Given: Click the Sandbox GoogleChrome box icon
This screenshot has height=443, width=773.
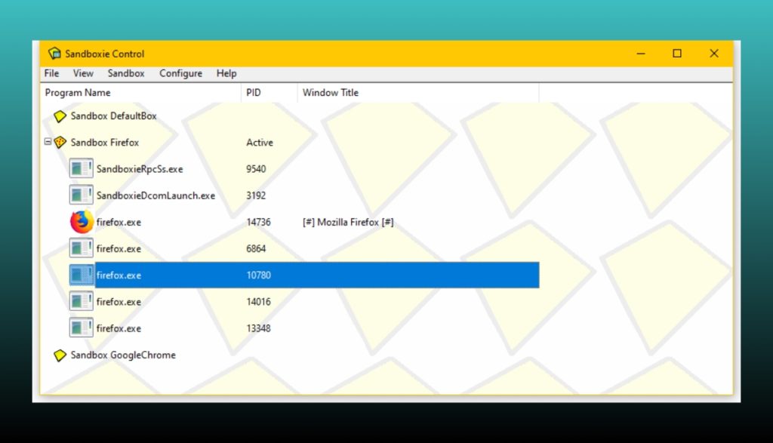Looking at the screenshot, I should 60,355.
